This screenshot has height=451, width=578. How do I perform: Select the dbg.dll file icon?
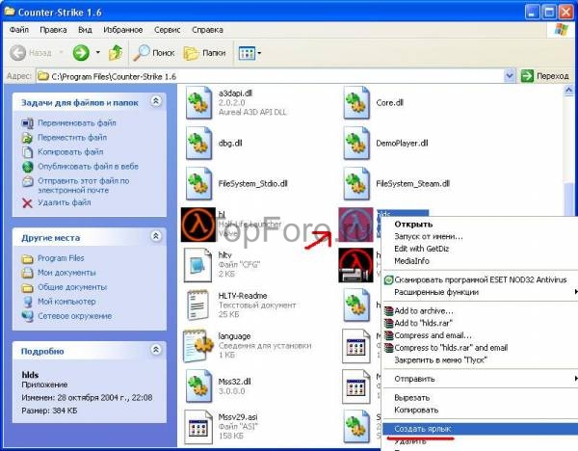[199, 143]
